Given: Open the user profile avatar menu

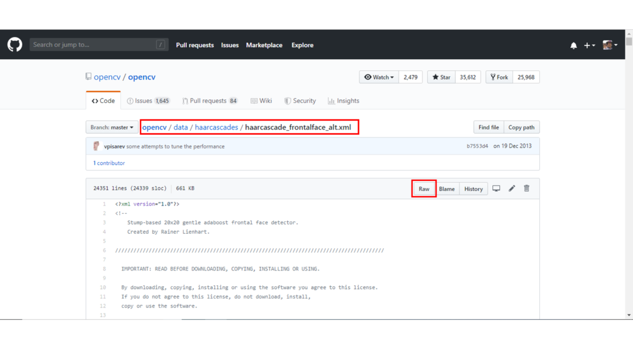Looking at the screenshot, I should click(x=610, y=45).
